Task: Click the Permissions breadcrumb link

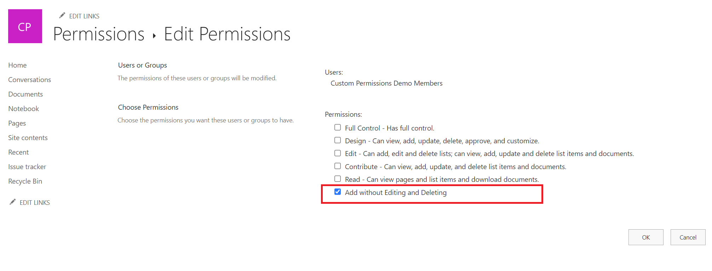Action: tap(99, 34)
